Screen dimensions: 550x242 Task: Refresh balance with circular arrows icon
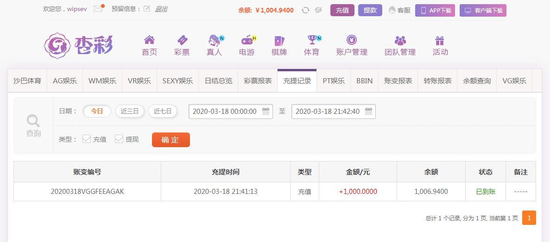(305, 11)
